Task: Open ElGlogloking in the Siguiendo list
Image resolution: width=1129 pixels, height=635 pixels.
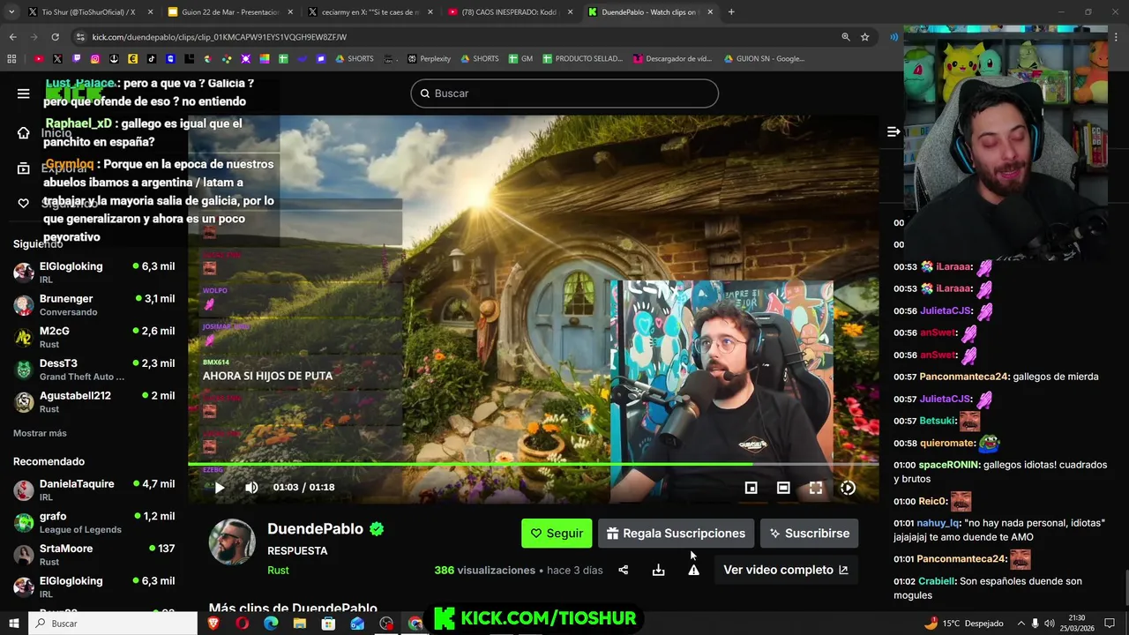Action: [x=94, y=273]
